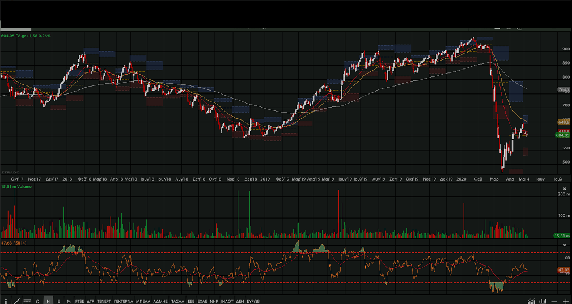The image size is (572, 304).
Task: Toggle the H timeframe button
Action: 48,301
